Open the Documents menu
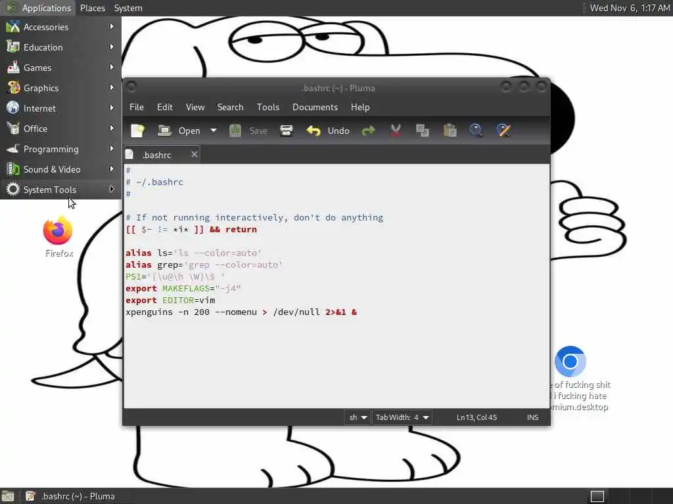Screen dimensions: 673x504 click(315, 107)
